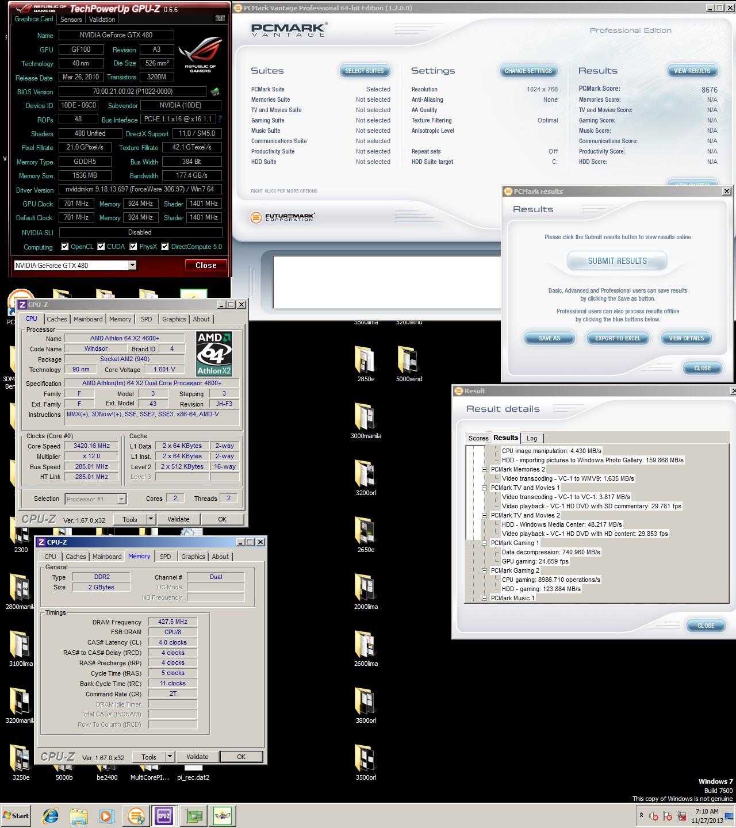Open the 5000wind desktop folder
The height and width of the screenshot is (828, 736).
(409, 364)
